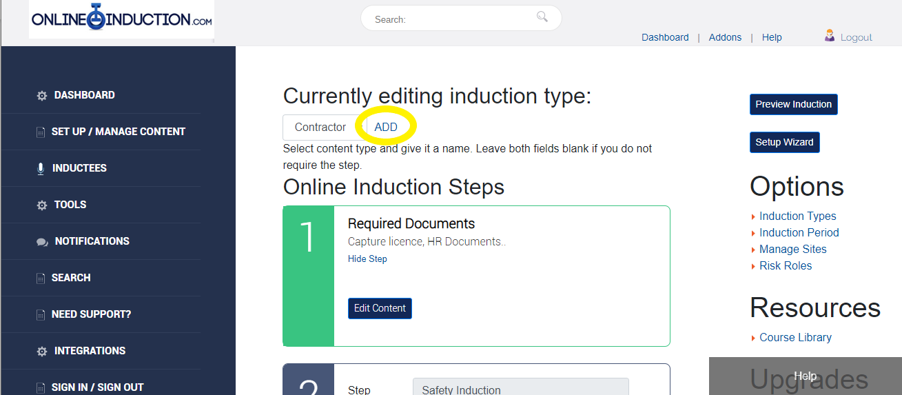The height and width of the screenshot is (395, 902).
Task: Click the Logout link
Action: pyautogui.click(x=857, y=37)
